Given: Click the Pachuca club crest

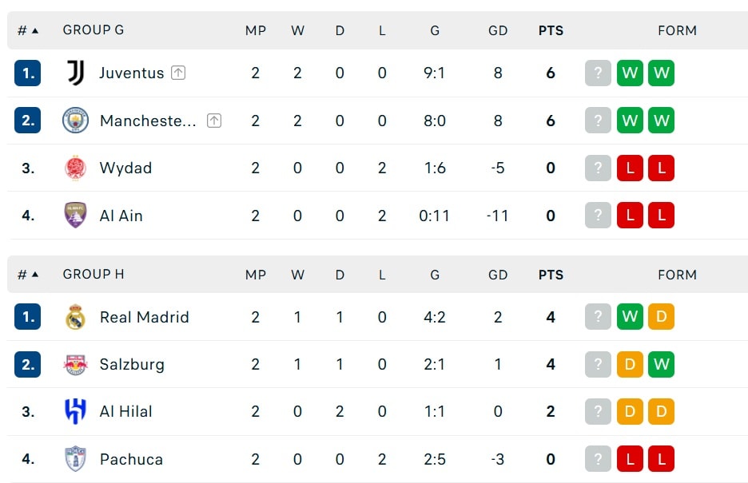Looking at the screenshot, I should point(75,459).
